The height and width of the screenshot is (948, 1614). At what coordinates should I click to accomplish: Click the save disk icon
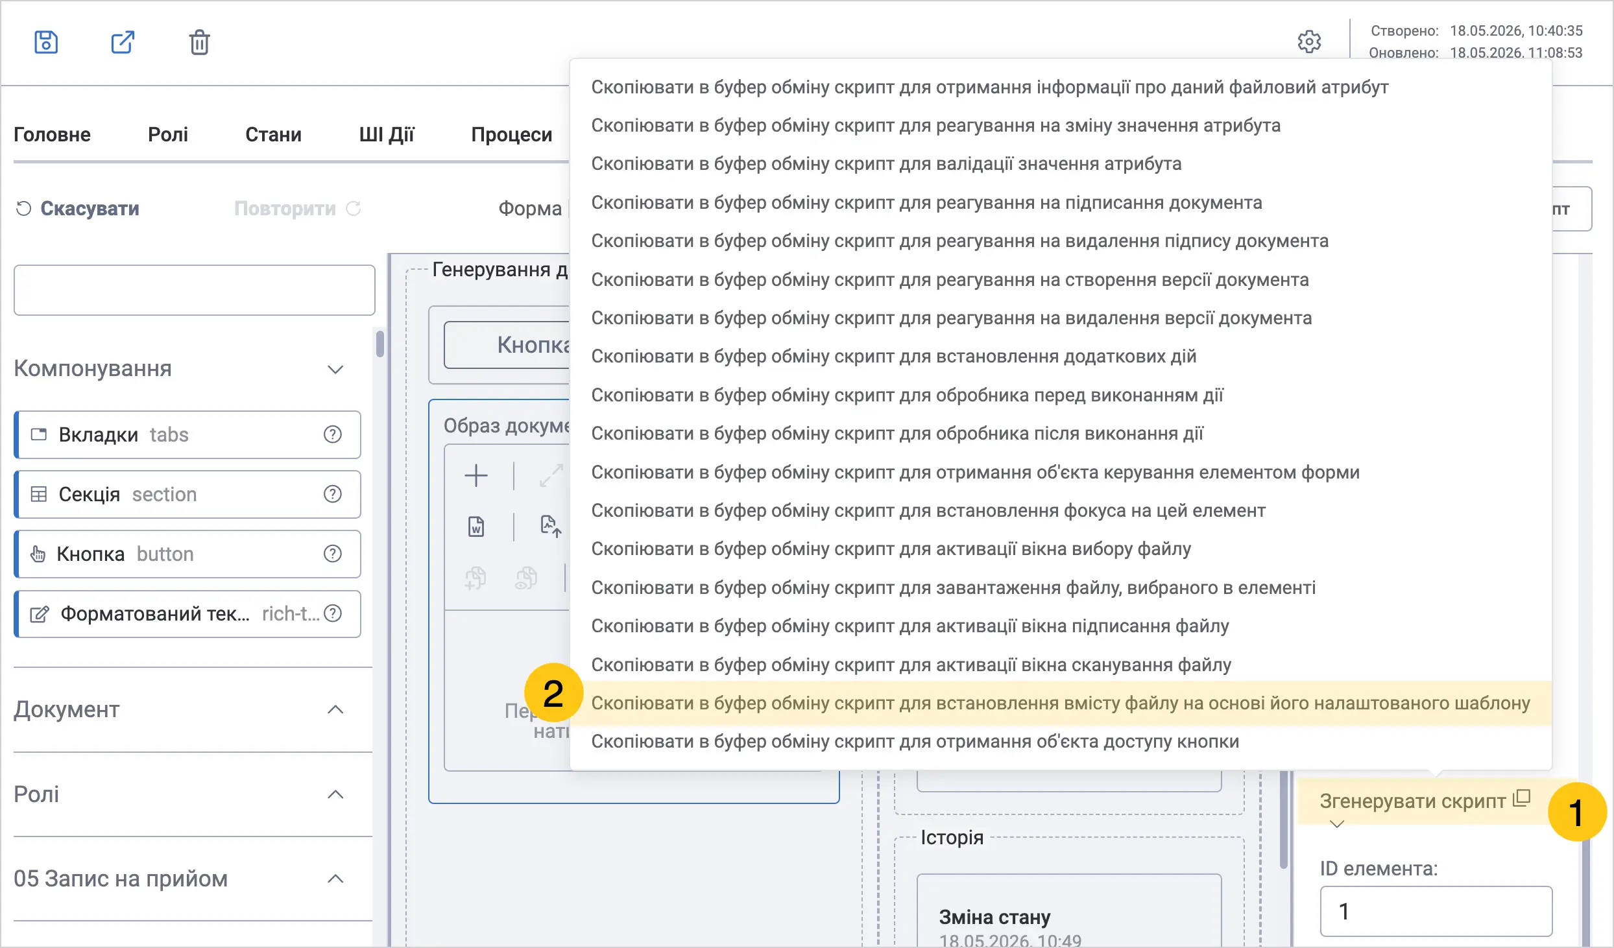point(46,42)
